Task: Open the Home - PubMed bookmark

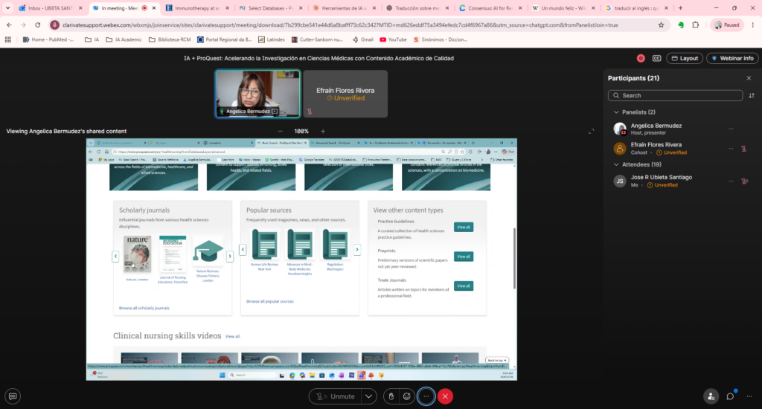Action: pos(48,40)
